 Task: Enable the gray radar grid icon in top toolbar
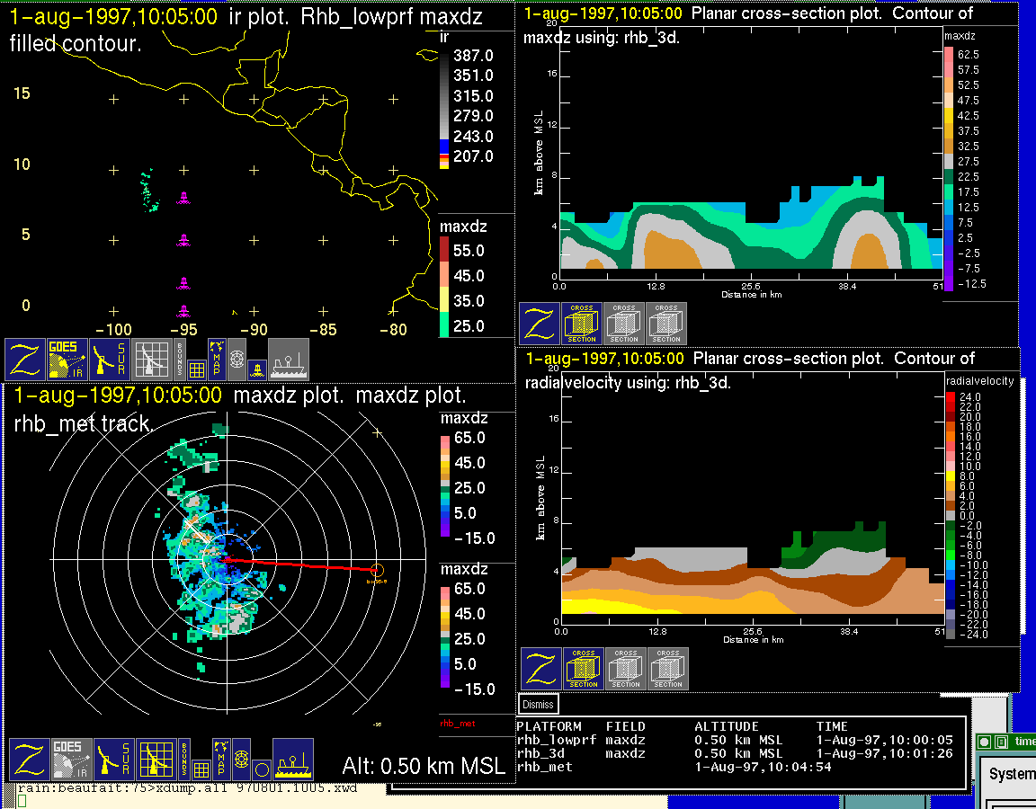coord(151,360)
